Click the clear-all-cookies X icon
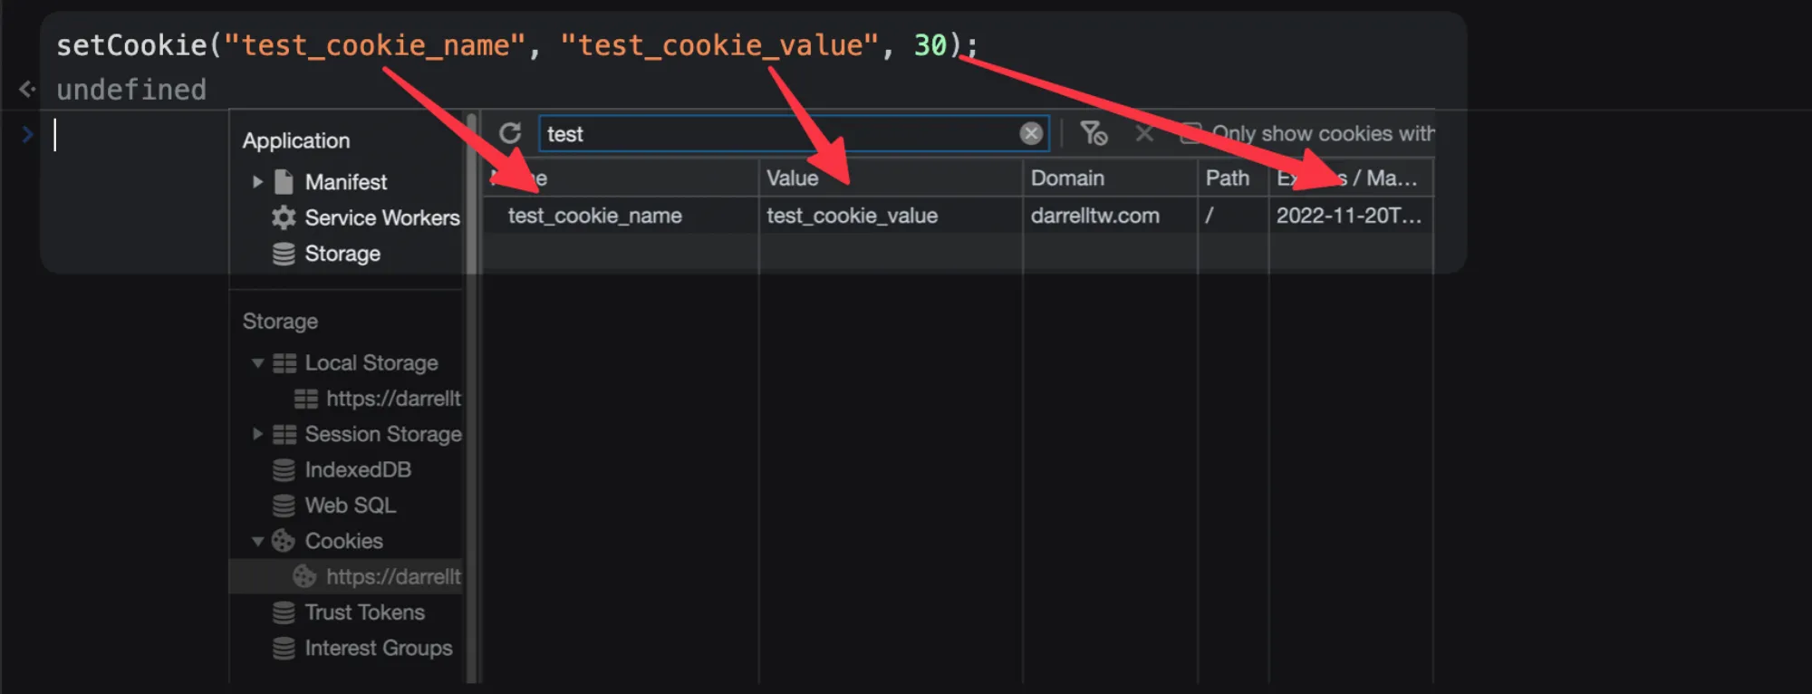Viewport: 1812px width, 694px height. pos(1143,132)
